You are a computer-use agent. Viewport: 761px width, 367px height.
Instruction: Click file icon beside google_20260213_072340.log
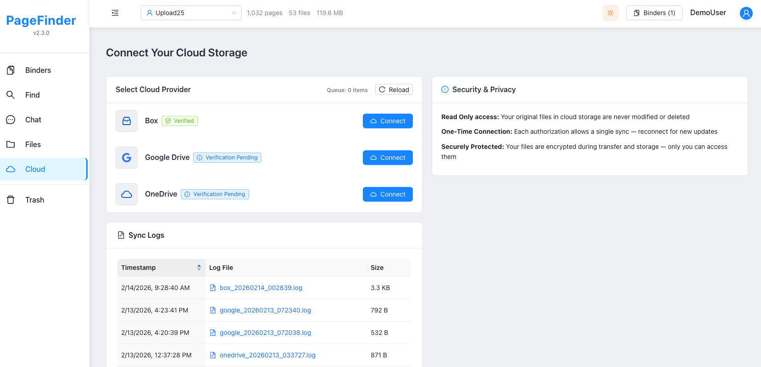[x=213, y=310]
